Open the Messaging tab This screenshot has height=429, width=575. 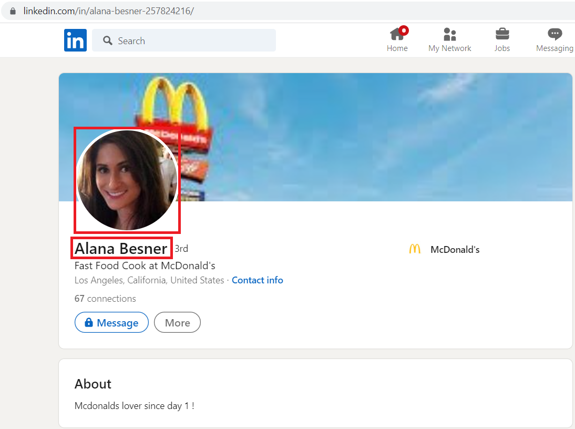click(555, 39)
